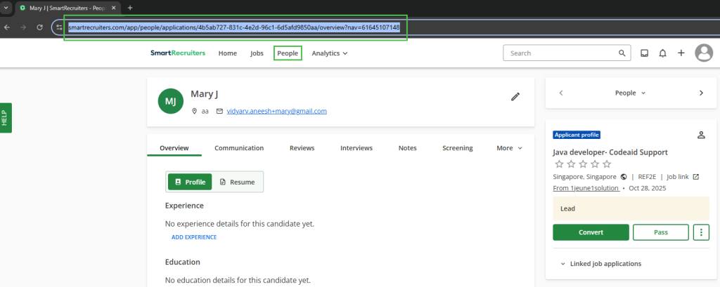Viewport: 720px width, 287px height.
Task: Expand the More tabs dropdown
Action: pyautogui.click(x=509, y=148)
